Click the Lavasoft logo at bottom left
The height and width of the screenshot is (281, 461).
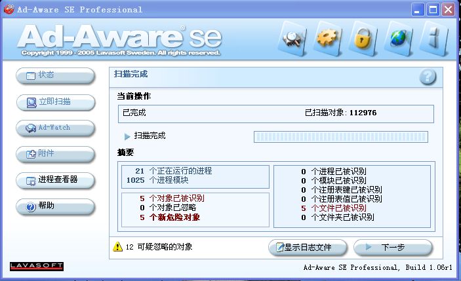tap(37, 266)
